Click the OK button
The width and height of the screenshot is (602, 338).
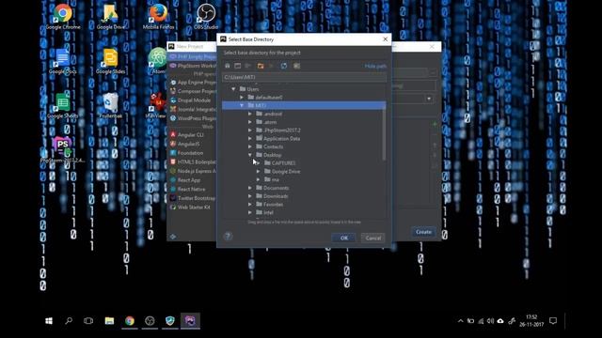[x=343, y=238]
